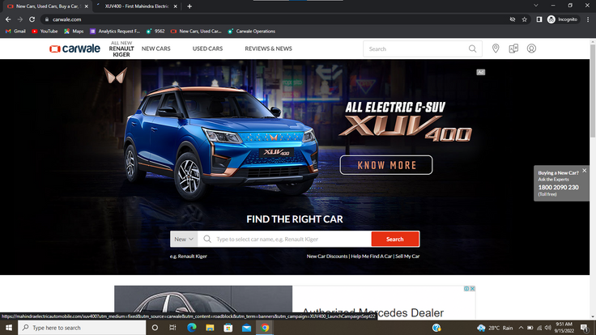Click the blue XUV400 car image
This screenshot has height=335, width=596.
pyautogui.click(x=221, y=142)
